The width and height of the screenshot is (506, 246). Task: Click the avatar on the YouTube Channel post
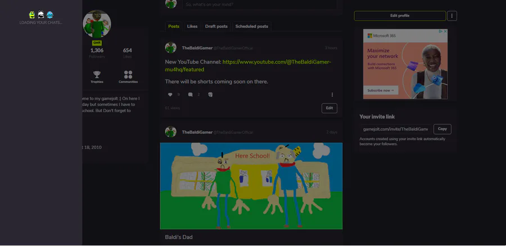(171, 48)
